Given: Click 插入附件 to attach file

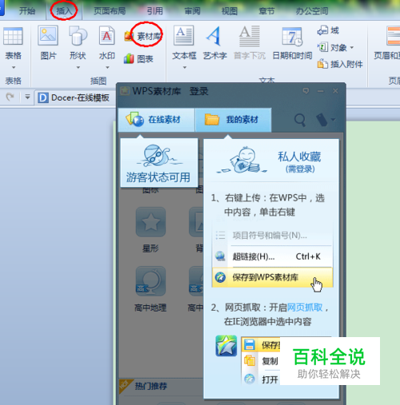Looking at the screenshot, I should (x=340, y=64).
